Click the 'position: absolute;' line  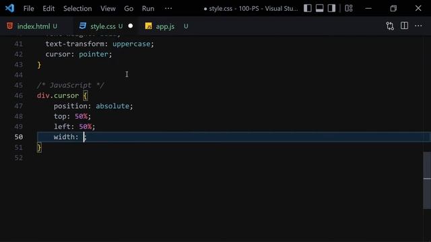point(93,106)
